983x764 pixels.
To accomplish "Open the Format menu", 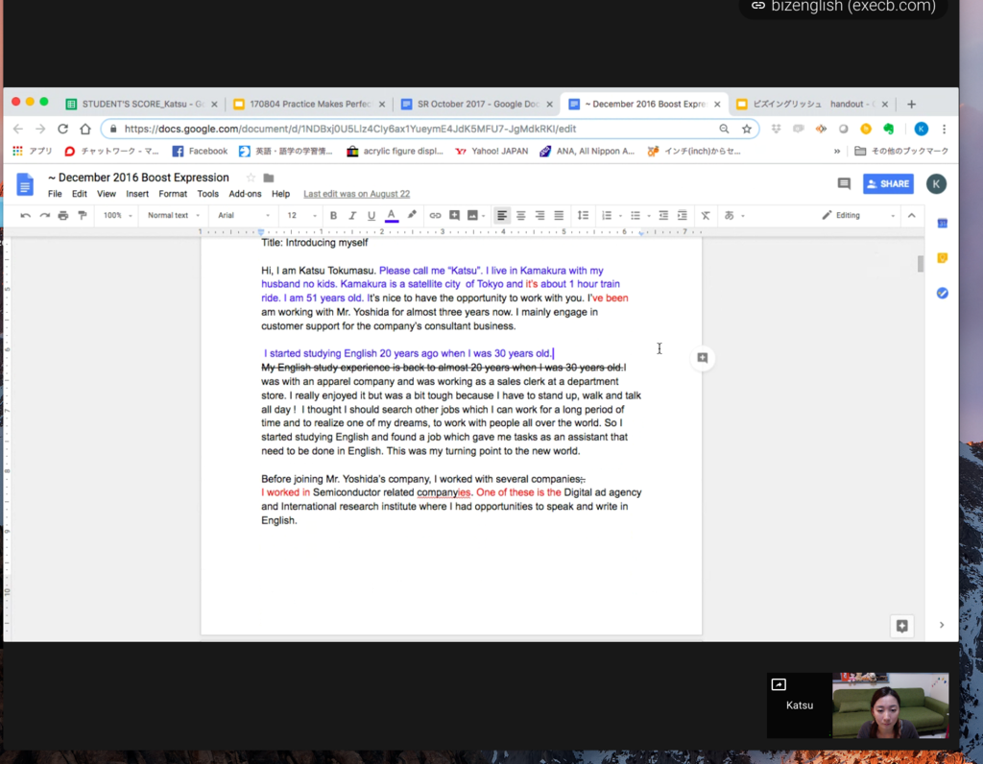I will coord(173,194).
